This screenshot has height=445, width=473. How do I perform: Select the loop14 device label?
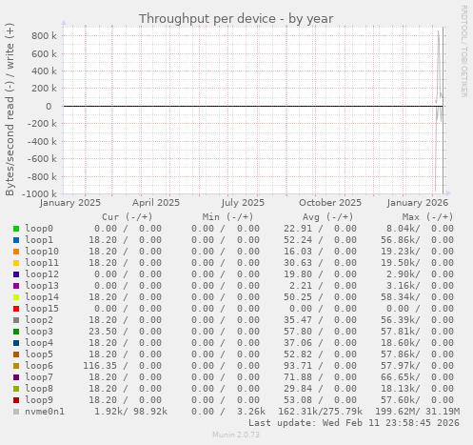[x=42, y=297]
